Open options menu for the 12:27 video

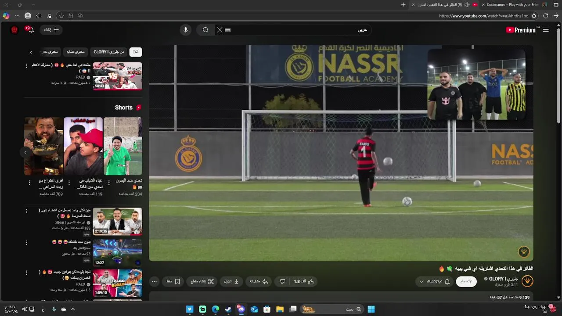pos(26,242)
